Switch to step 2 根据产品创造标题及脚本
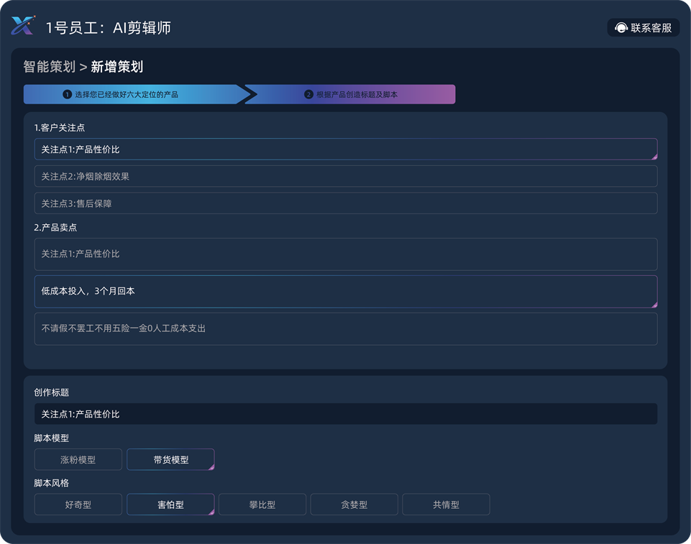The image size is (691, 544). tap(351, 94)
